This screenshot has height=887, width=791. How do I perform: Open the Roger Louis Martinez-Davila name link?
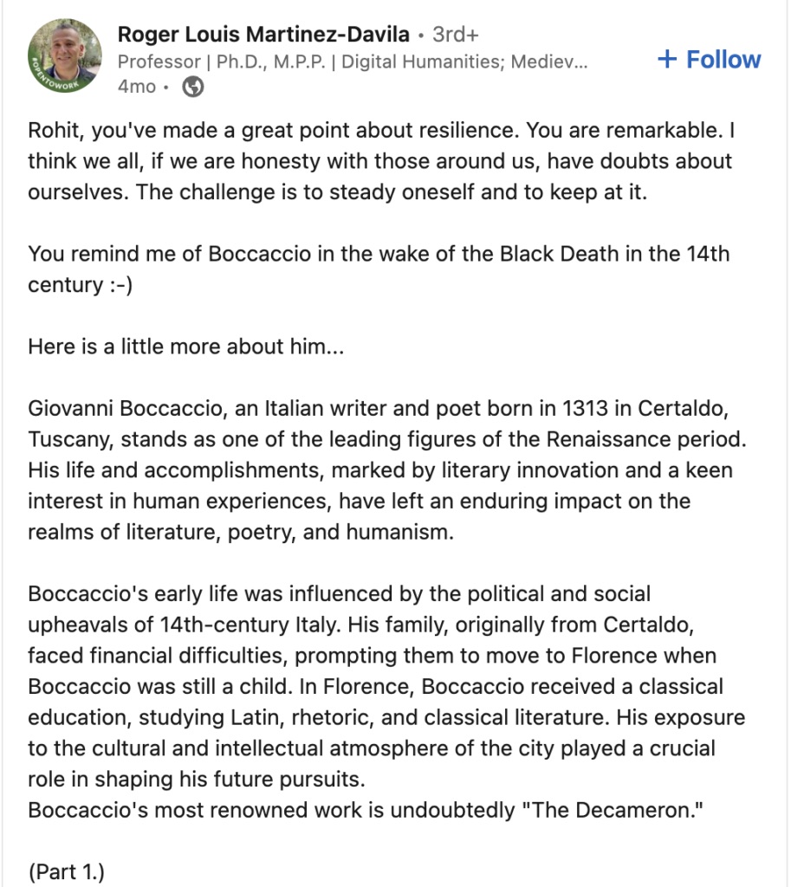pos(263,35)
